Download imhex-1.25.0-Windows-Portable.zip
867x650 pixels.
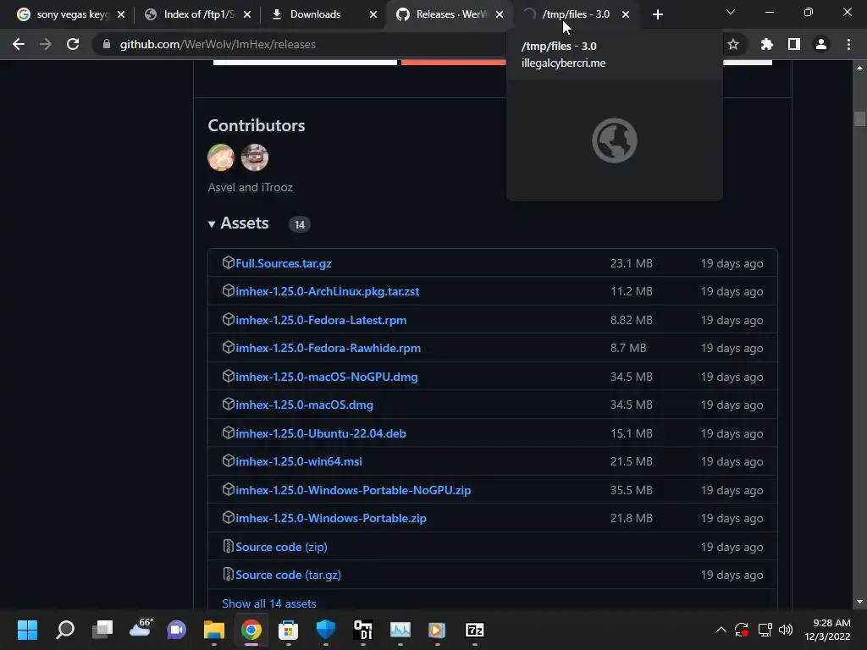click(331, 519)
